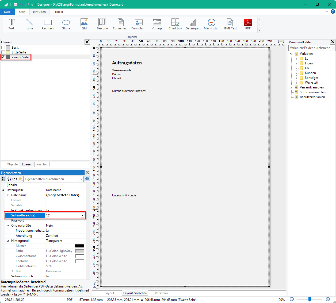Close the Ebenen panel
This screenshot has height=303, width=336.
click(87, 42)
